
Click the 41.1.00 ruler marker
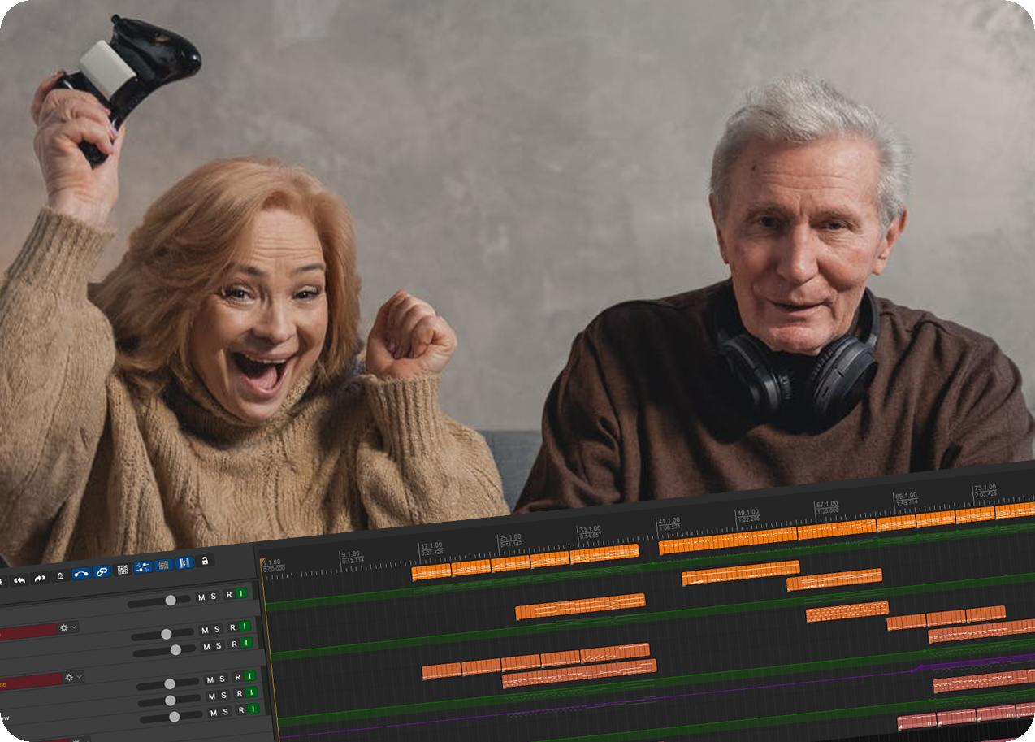point(669,520)
